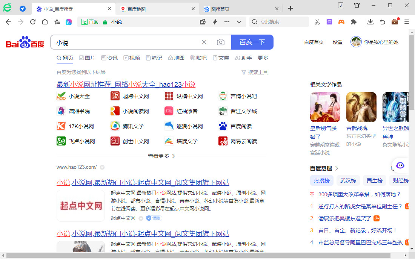Open the 皇后别气朕错了 cover thumbnail
The image size is (415, 259).
(x=325, y=107)
